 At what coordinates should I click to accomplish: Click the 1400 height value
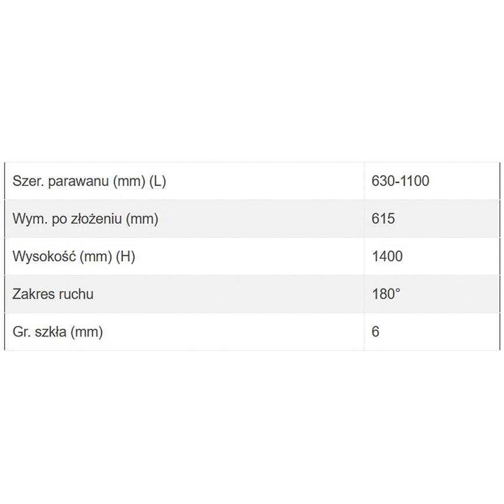click(x=387, y=256)
